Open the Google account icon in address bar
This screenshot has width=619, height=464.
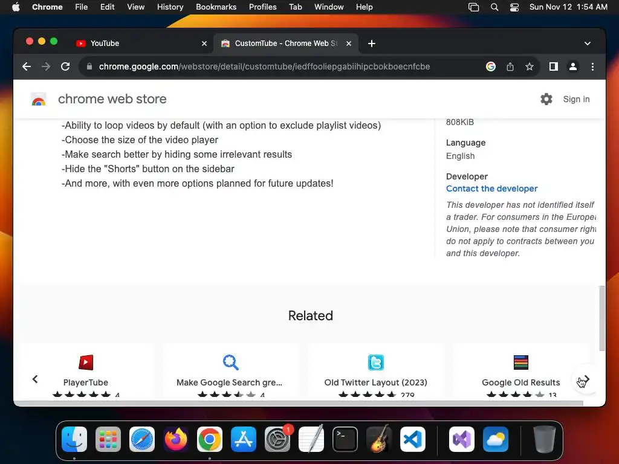pyautogui.click(x=491, y=66)
